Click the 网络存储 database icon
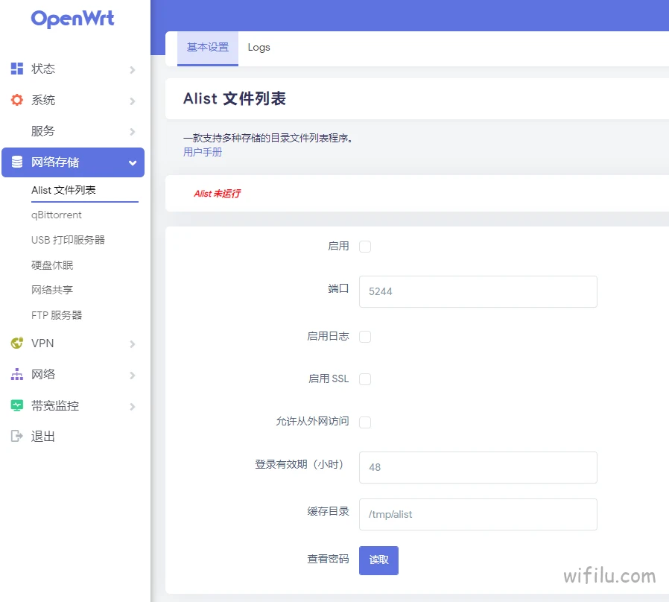 click(x=16, y=162)
